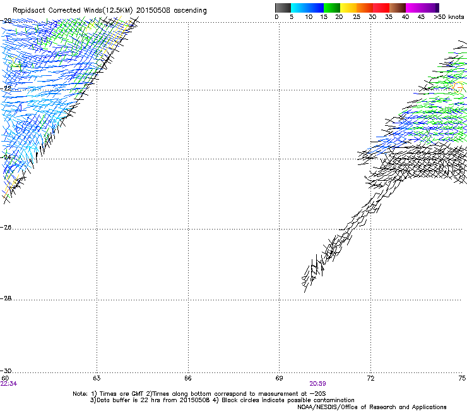The width and height of the screenshot is (467, 411).
Task: Click the cyan segment of the color bar
Action: (x=299, y=8)
